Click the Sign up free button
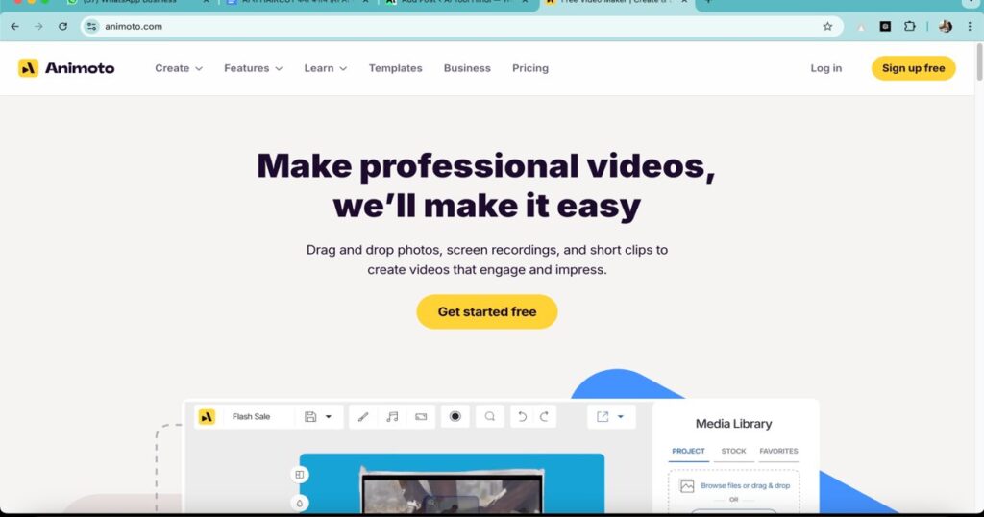This screenshot has width=984, height=517. tap(913, 68)
